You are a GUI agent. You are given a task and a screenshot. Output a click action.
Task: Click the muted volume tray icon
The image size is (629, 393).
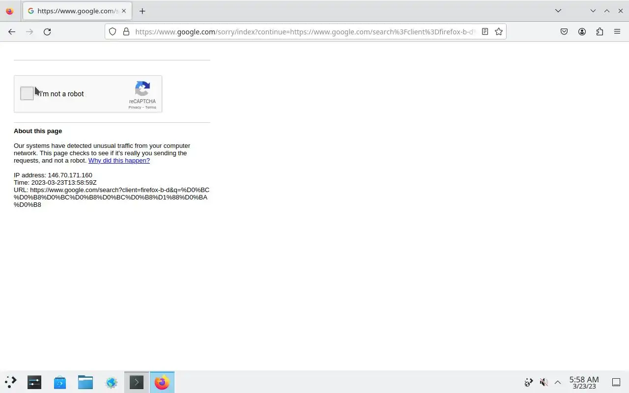coord(543,382)
